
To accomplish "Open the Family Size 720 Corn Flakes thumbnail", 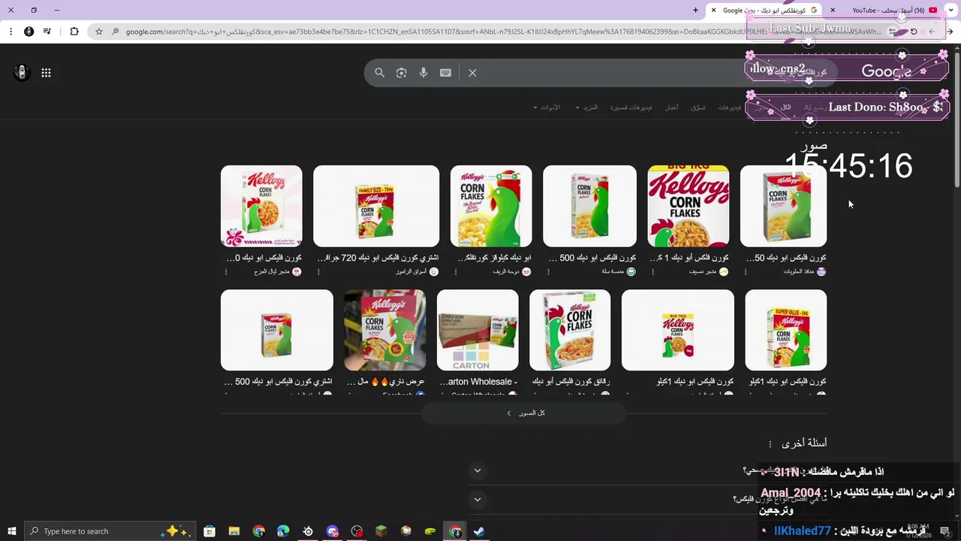I will pos(376,206).
